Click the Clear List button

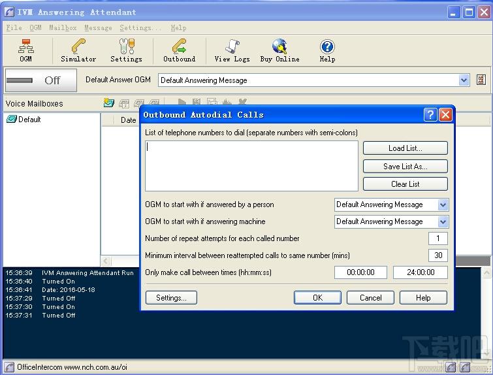pos(406,184)
